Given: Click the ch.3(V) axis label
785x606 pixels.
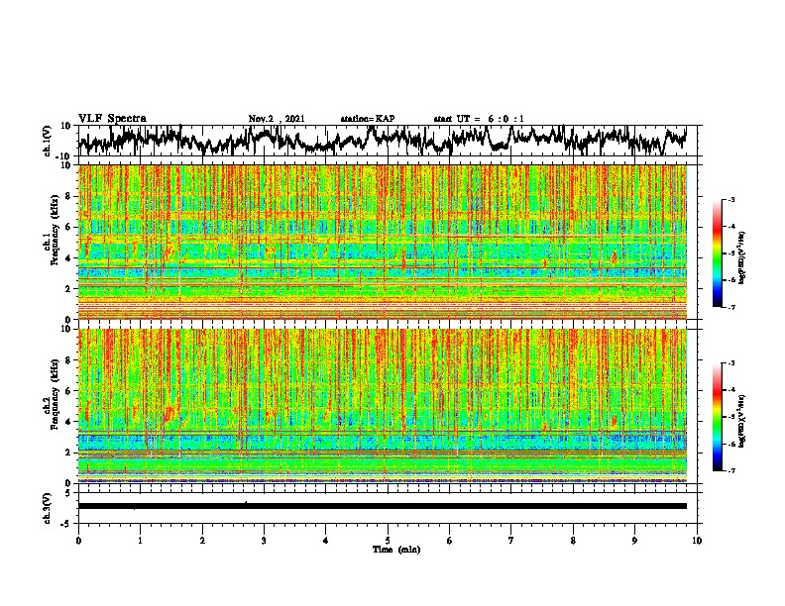Looking at the screenshot, I should [48, 508].
